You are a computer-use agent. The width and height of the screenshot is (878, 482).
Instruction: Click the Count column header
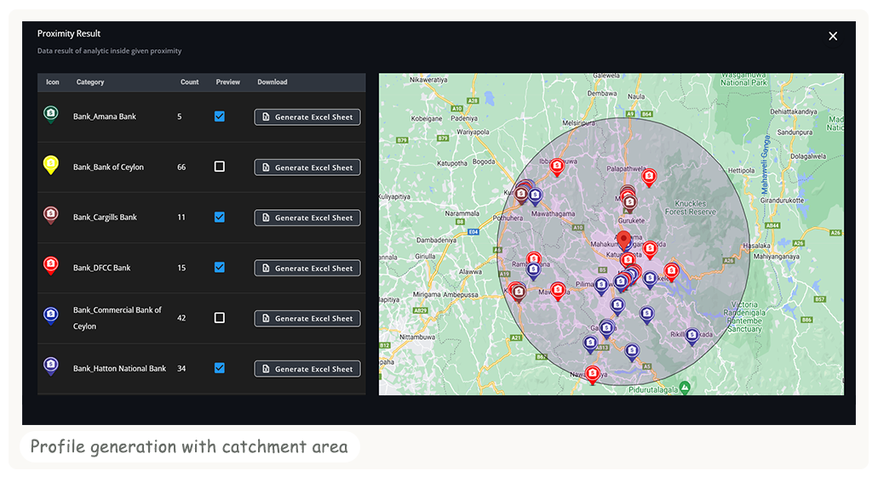(189, 82)
